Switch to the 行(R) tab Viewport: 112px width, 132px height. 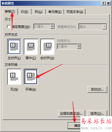point(25,12)
